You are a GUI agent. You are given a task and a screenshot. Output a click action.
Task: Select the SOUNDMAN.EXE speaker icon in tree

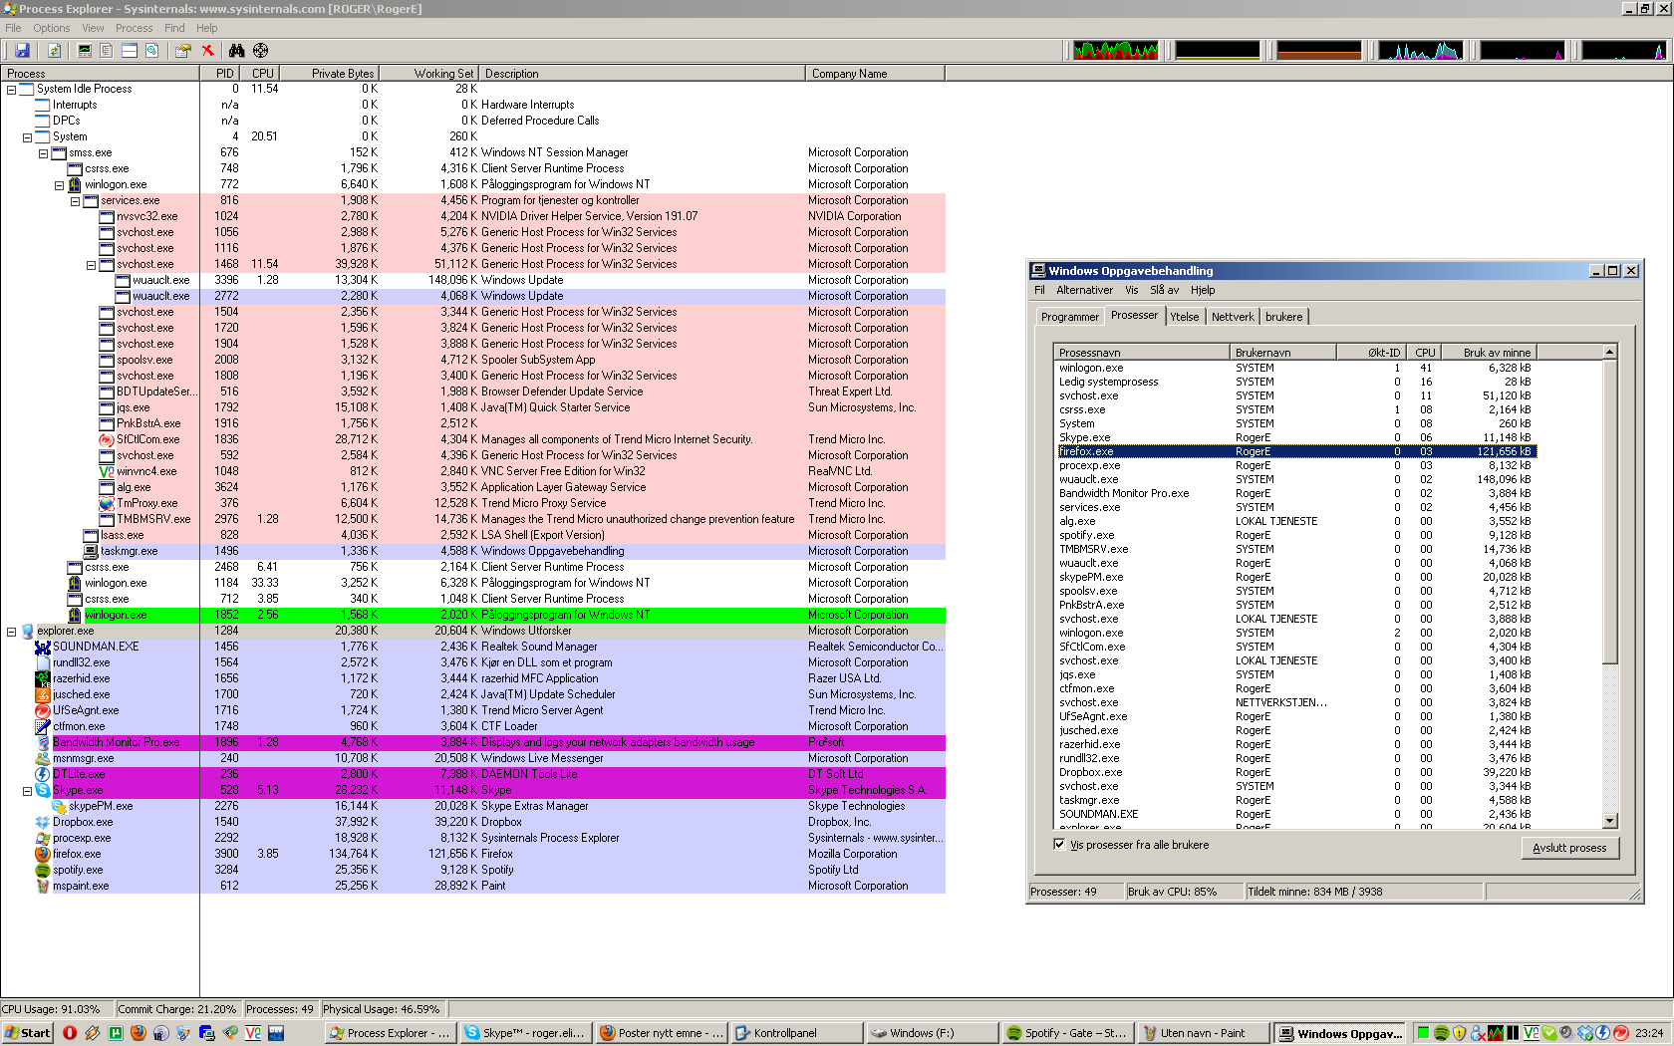point(43,647)
